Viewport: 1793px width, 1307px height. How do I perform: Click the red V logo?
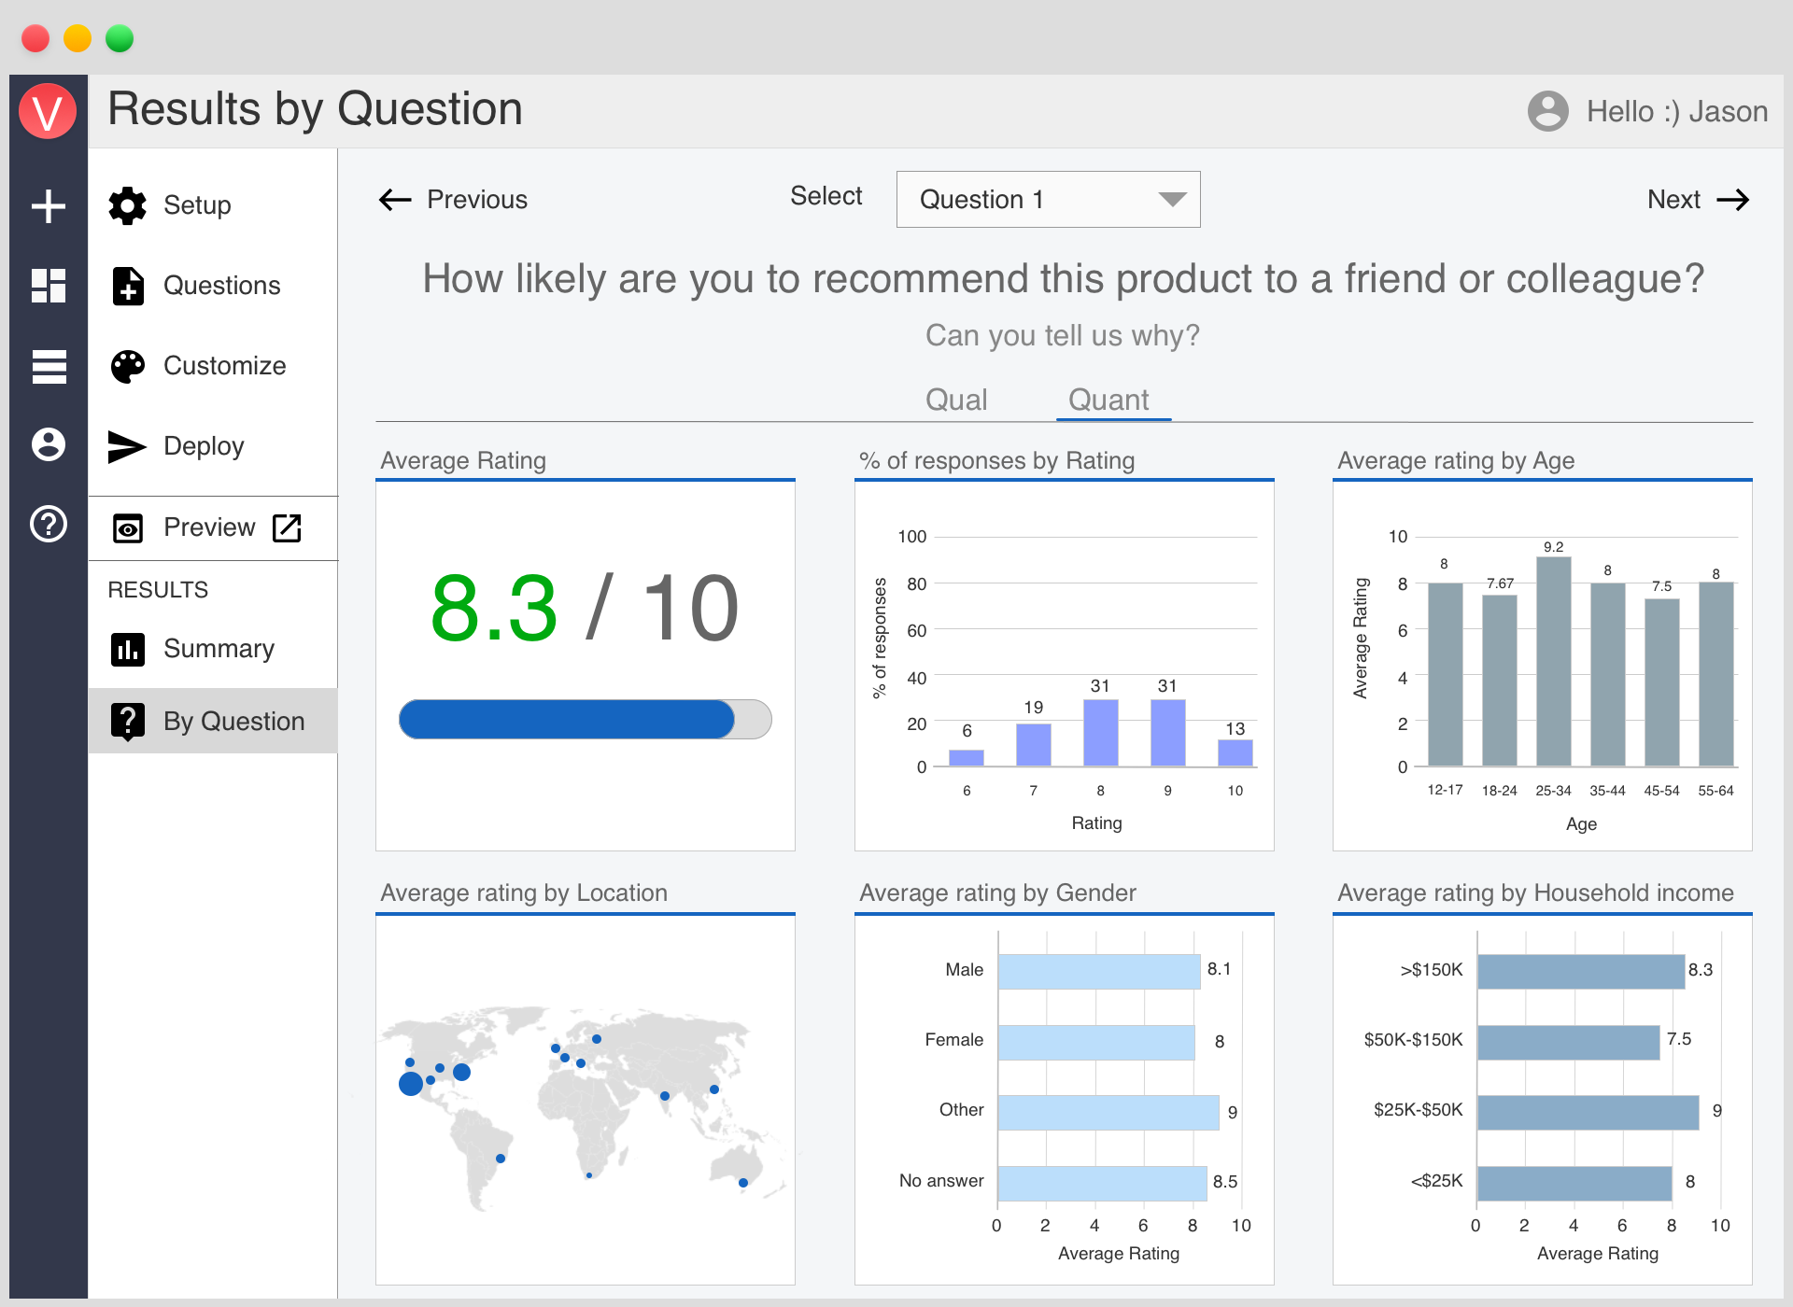pyautogui.click(x=48, y=111)
